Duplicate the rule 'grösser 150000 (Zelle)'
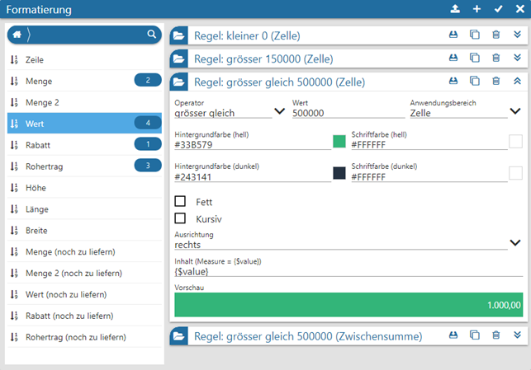Viewport: 531px width, 370px height. pyautogui.click(x=474, y=58)
